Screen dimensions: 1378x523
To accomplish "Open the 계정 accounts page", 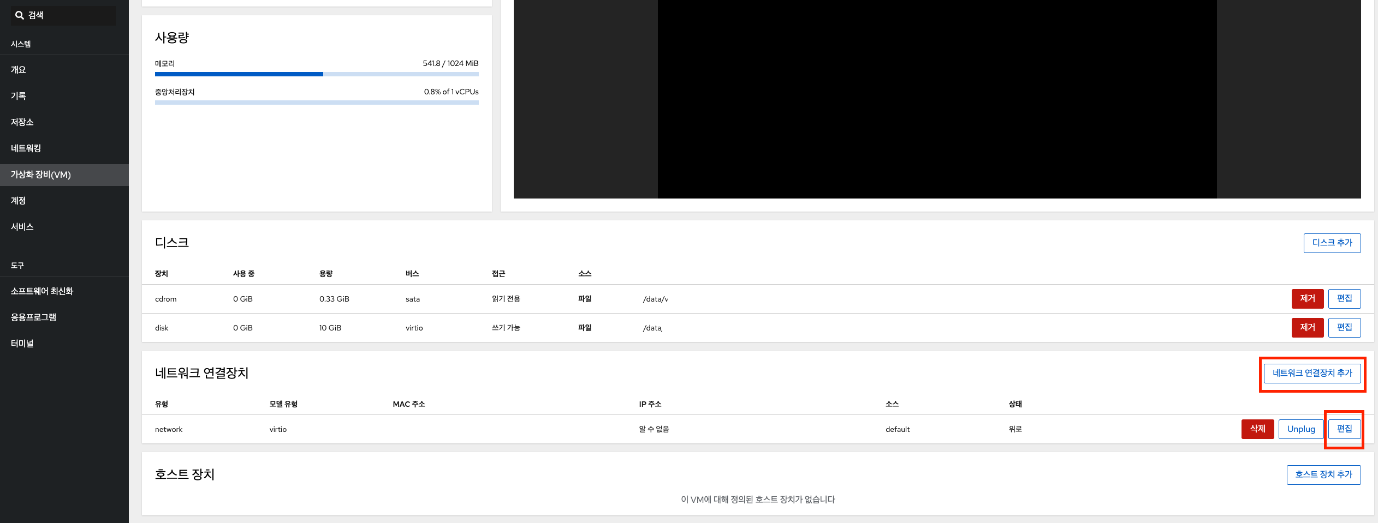I will (19, 201).
